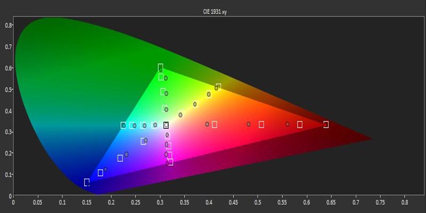Screen dimensions: 426x213
Task: Click the x-axis label 0.25
Action: pyautogui.click(x=136, y=202)
